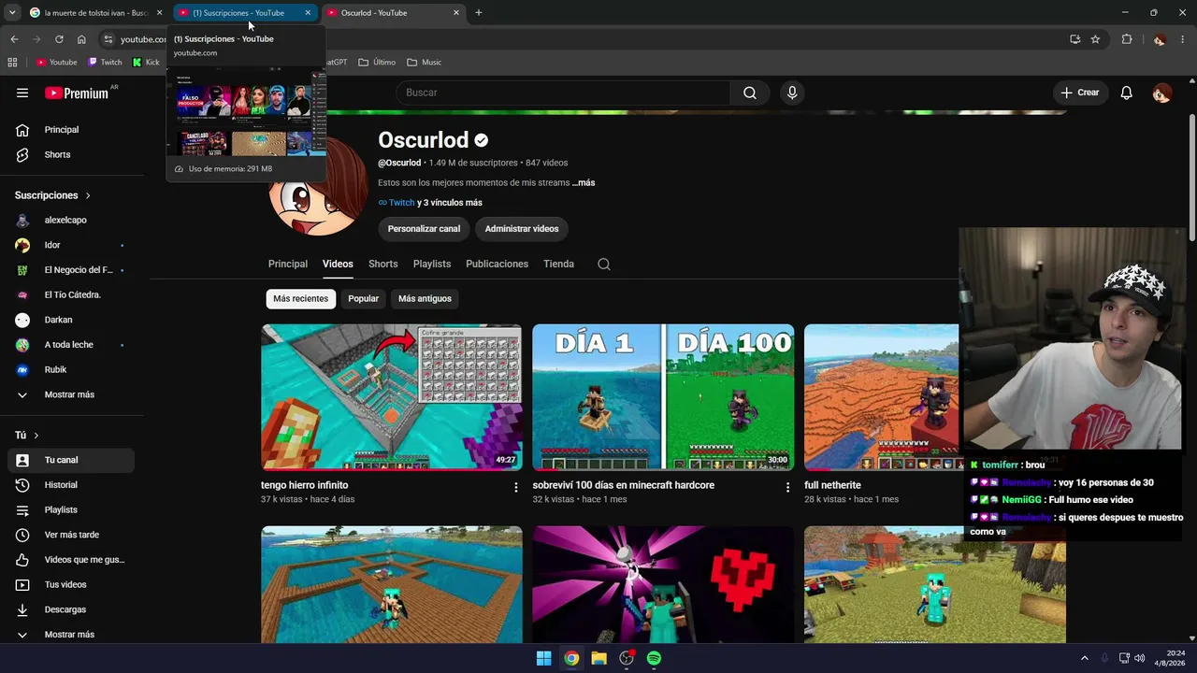
Task: Open Ver más tarde in sidebar
Action: point(71,535)
